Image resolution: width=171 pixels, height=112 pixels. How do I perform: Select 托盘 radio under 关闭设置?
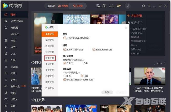82,76
